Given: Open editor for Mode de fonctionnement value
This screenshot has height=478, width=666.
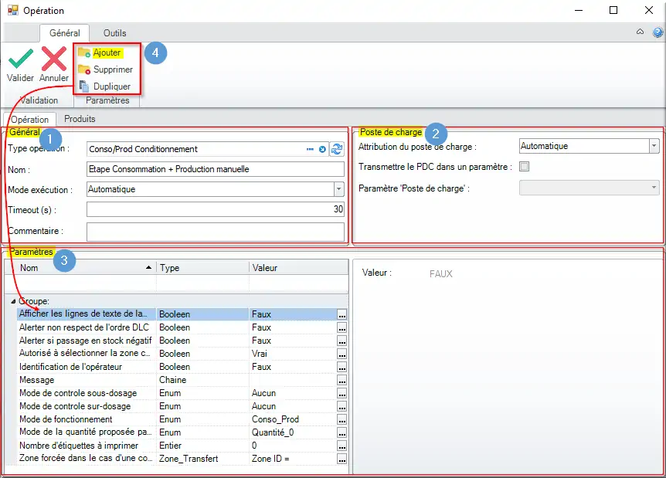Looking at the screenshot, I should point(342,420).
